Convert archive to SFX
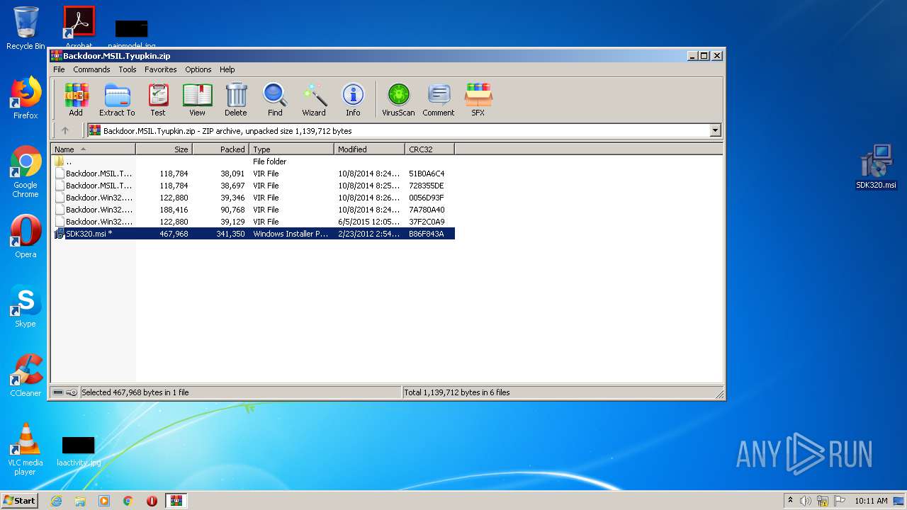907x510 pixels. 478,100
